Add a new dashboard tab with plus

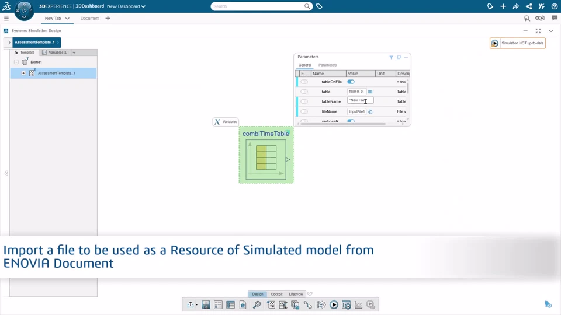tap(108, 18)
